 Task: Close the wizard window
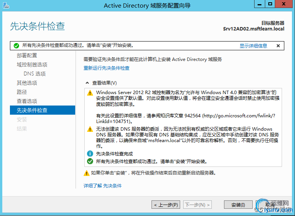tap(284, 4)
